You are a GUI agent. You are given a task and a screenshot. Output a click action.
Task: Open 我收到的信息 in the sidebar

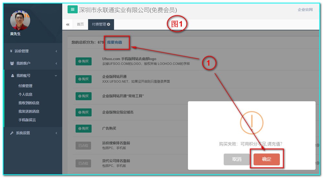(29, 103)
